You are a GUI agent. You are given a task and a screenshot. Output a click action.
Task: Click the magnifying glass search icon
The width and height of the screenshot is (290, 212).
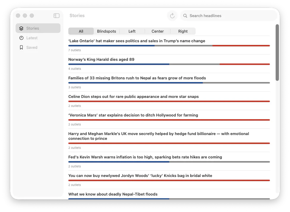coord(185,16)
